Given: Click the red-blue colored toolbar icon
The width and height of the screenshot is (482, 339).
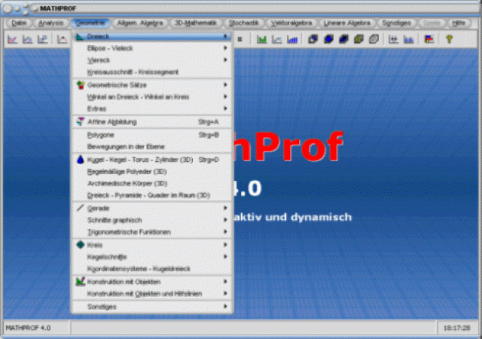Looking at the screenshot, I should coord(429,39).
